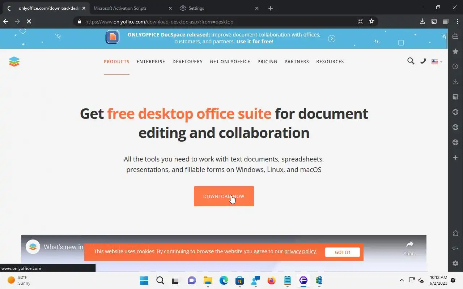Screen dimensions: 463x289
Task: Open the weather widget 82°F Sunny
Action: tap(19, 280)
